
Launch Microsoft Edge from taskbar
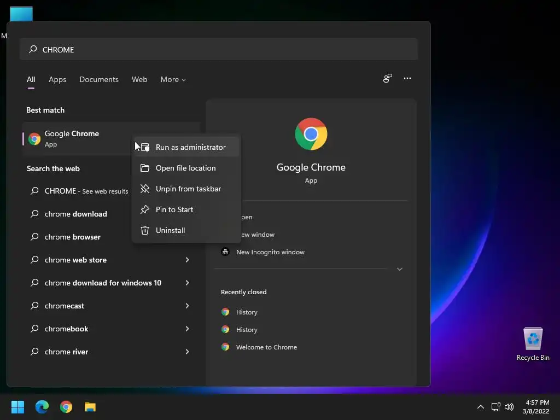click(x=42, y=407)
